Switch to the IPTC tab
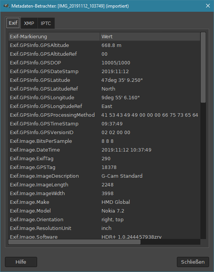Viewport: 214px width, 272px height. (x=46, y=23)
